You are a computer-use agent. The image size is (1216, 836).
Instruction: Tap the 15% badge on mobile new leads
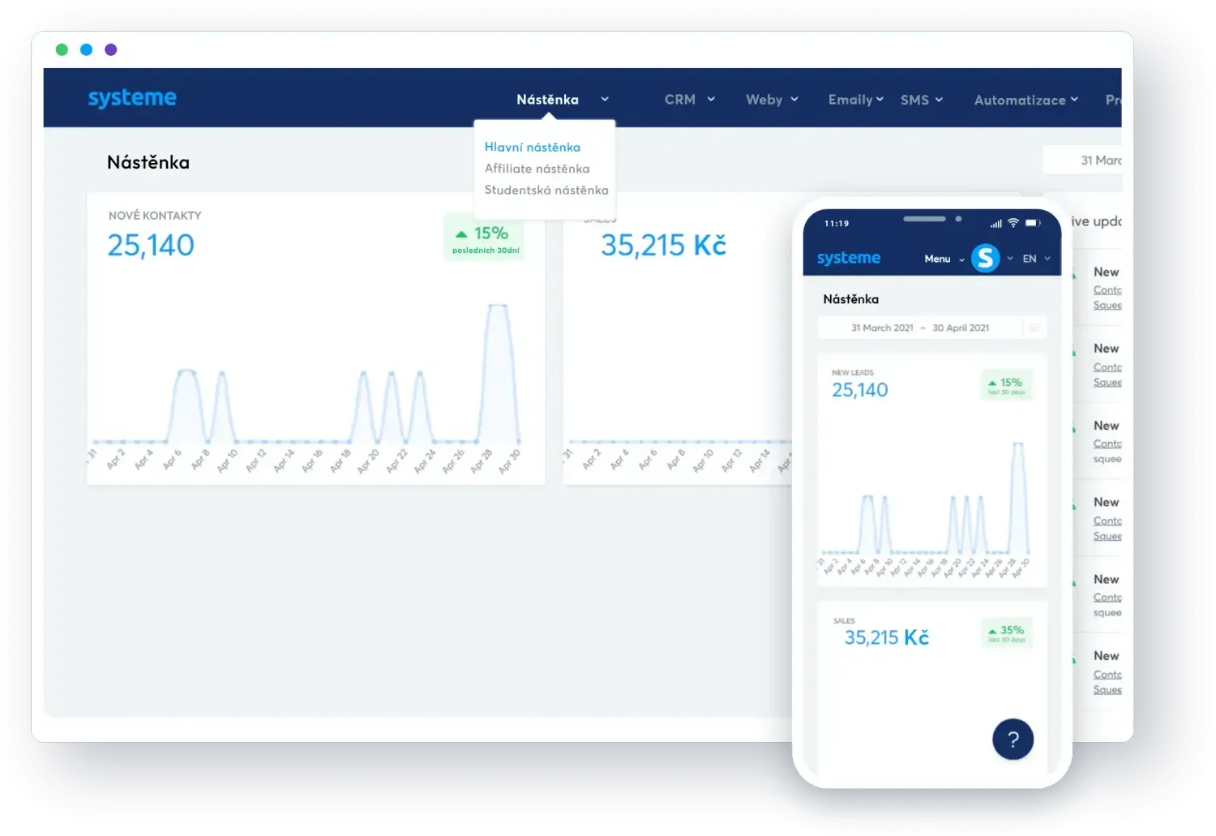(x=1006, y=386)
